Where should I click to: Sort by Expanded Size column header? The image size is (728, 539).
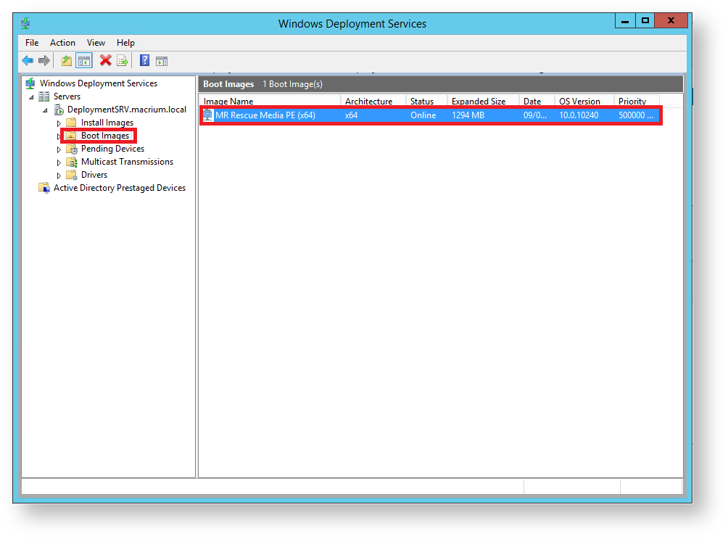point(484,101)
